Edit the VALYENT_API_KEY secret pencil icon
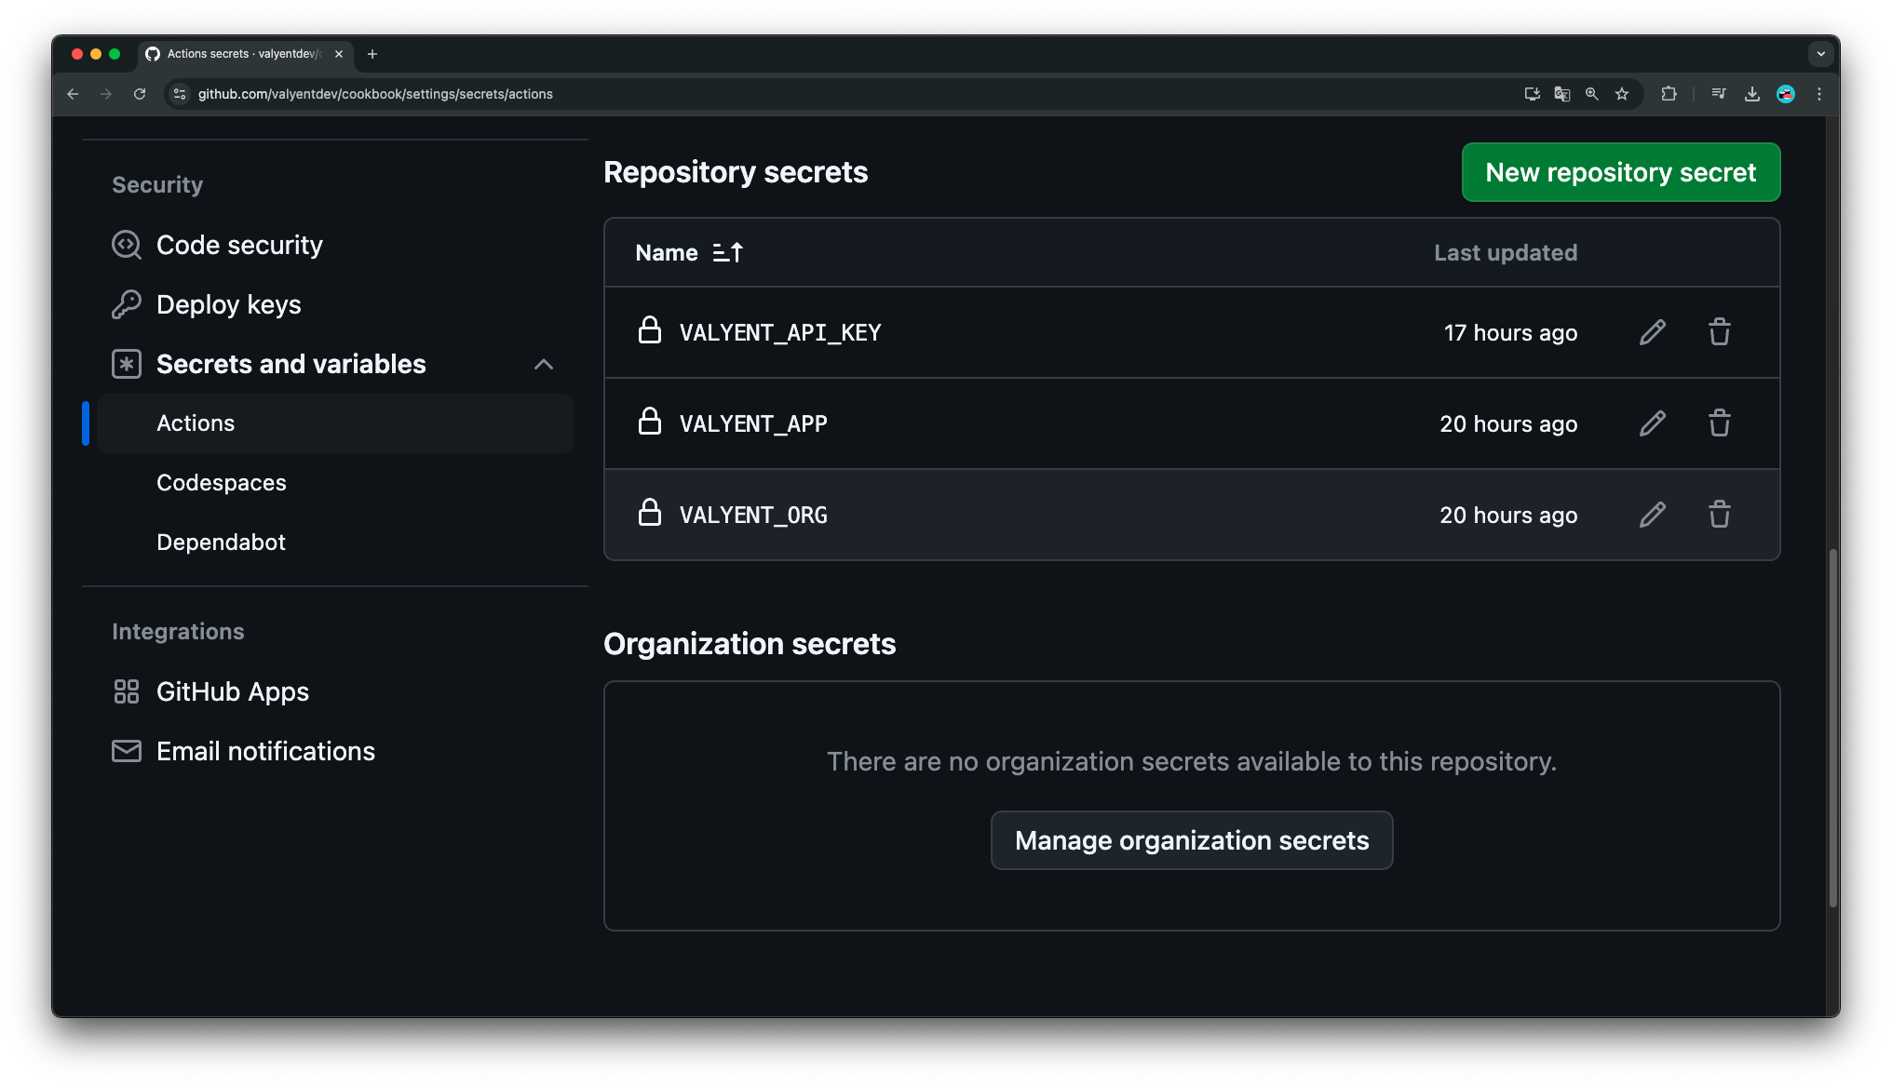Screen dimensions: 1892x1086 click(1653, 332)
